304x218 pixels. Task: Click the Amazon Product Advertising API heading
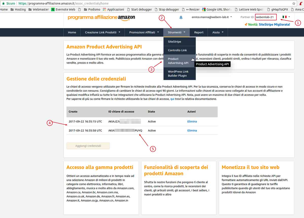click(104, 47)
